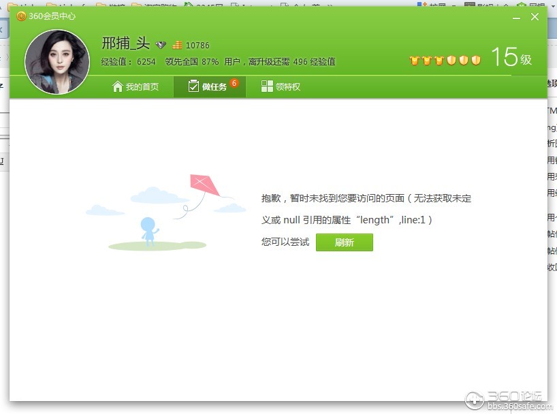Viewport: 557px width, 414px height.
Task: Click the diamond VIP icon beside username
Action: 161,45
